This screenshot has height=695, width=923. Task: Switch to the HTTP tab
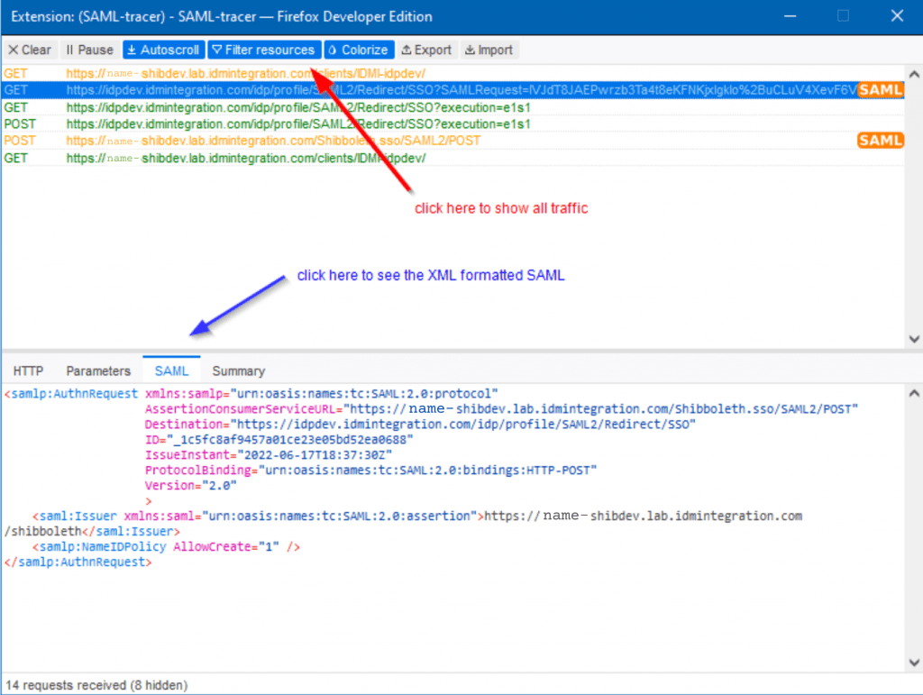28,370
